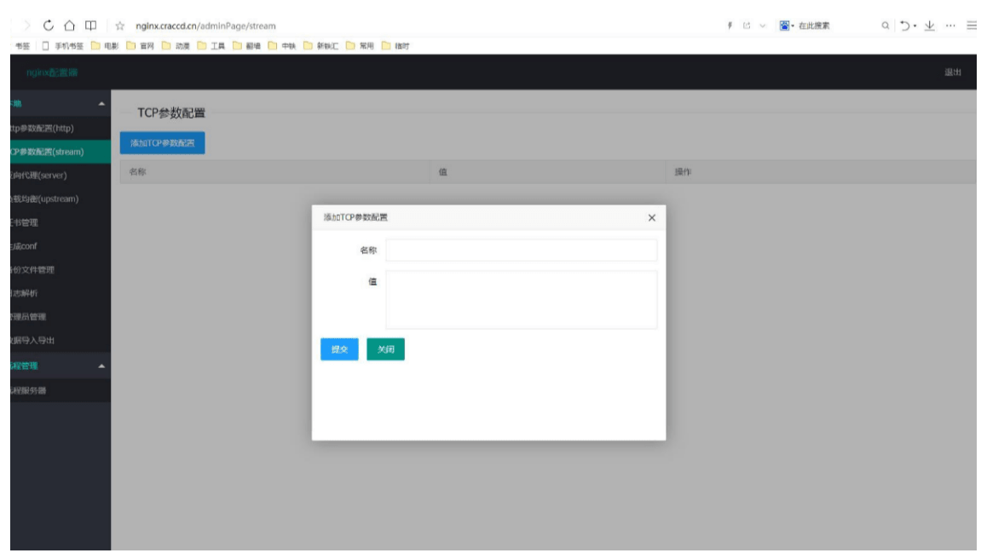Open the 手机书签 mobile bookmarks
The image size is (981, 553).
tap(62, 46)
